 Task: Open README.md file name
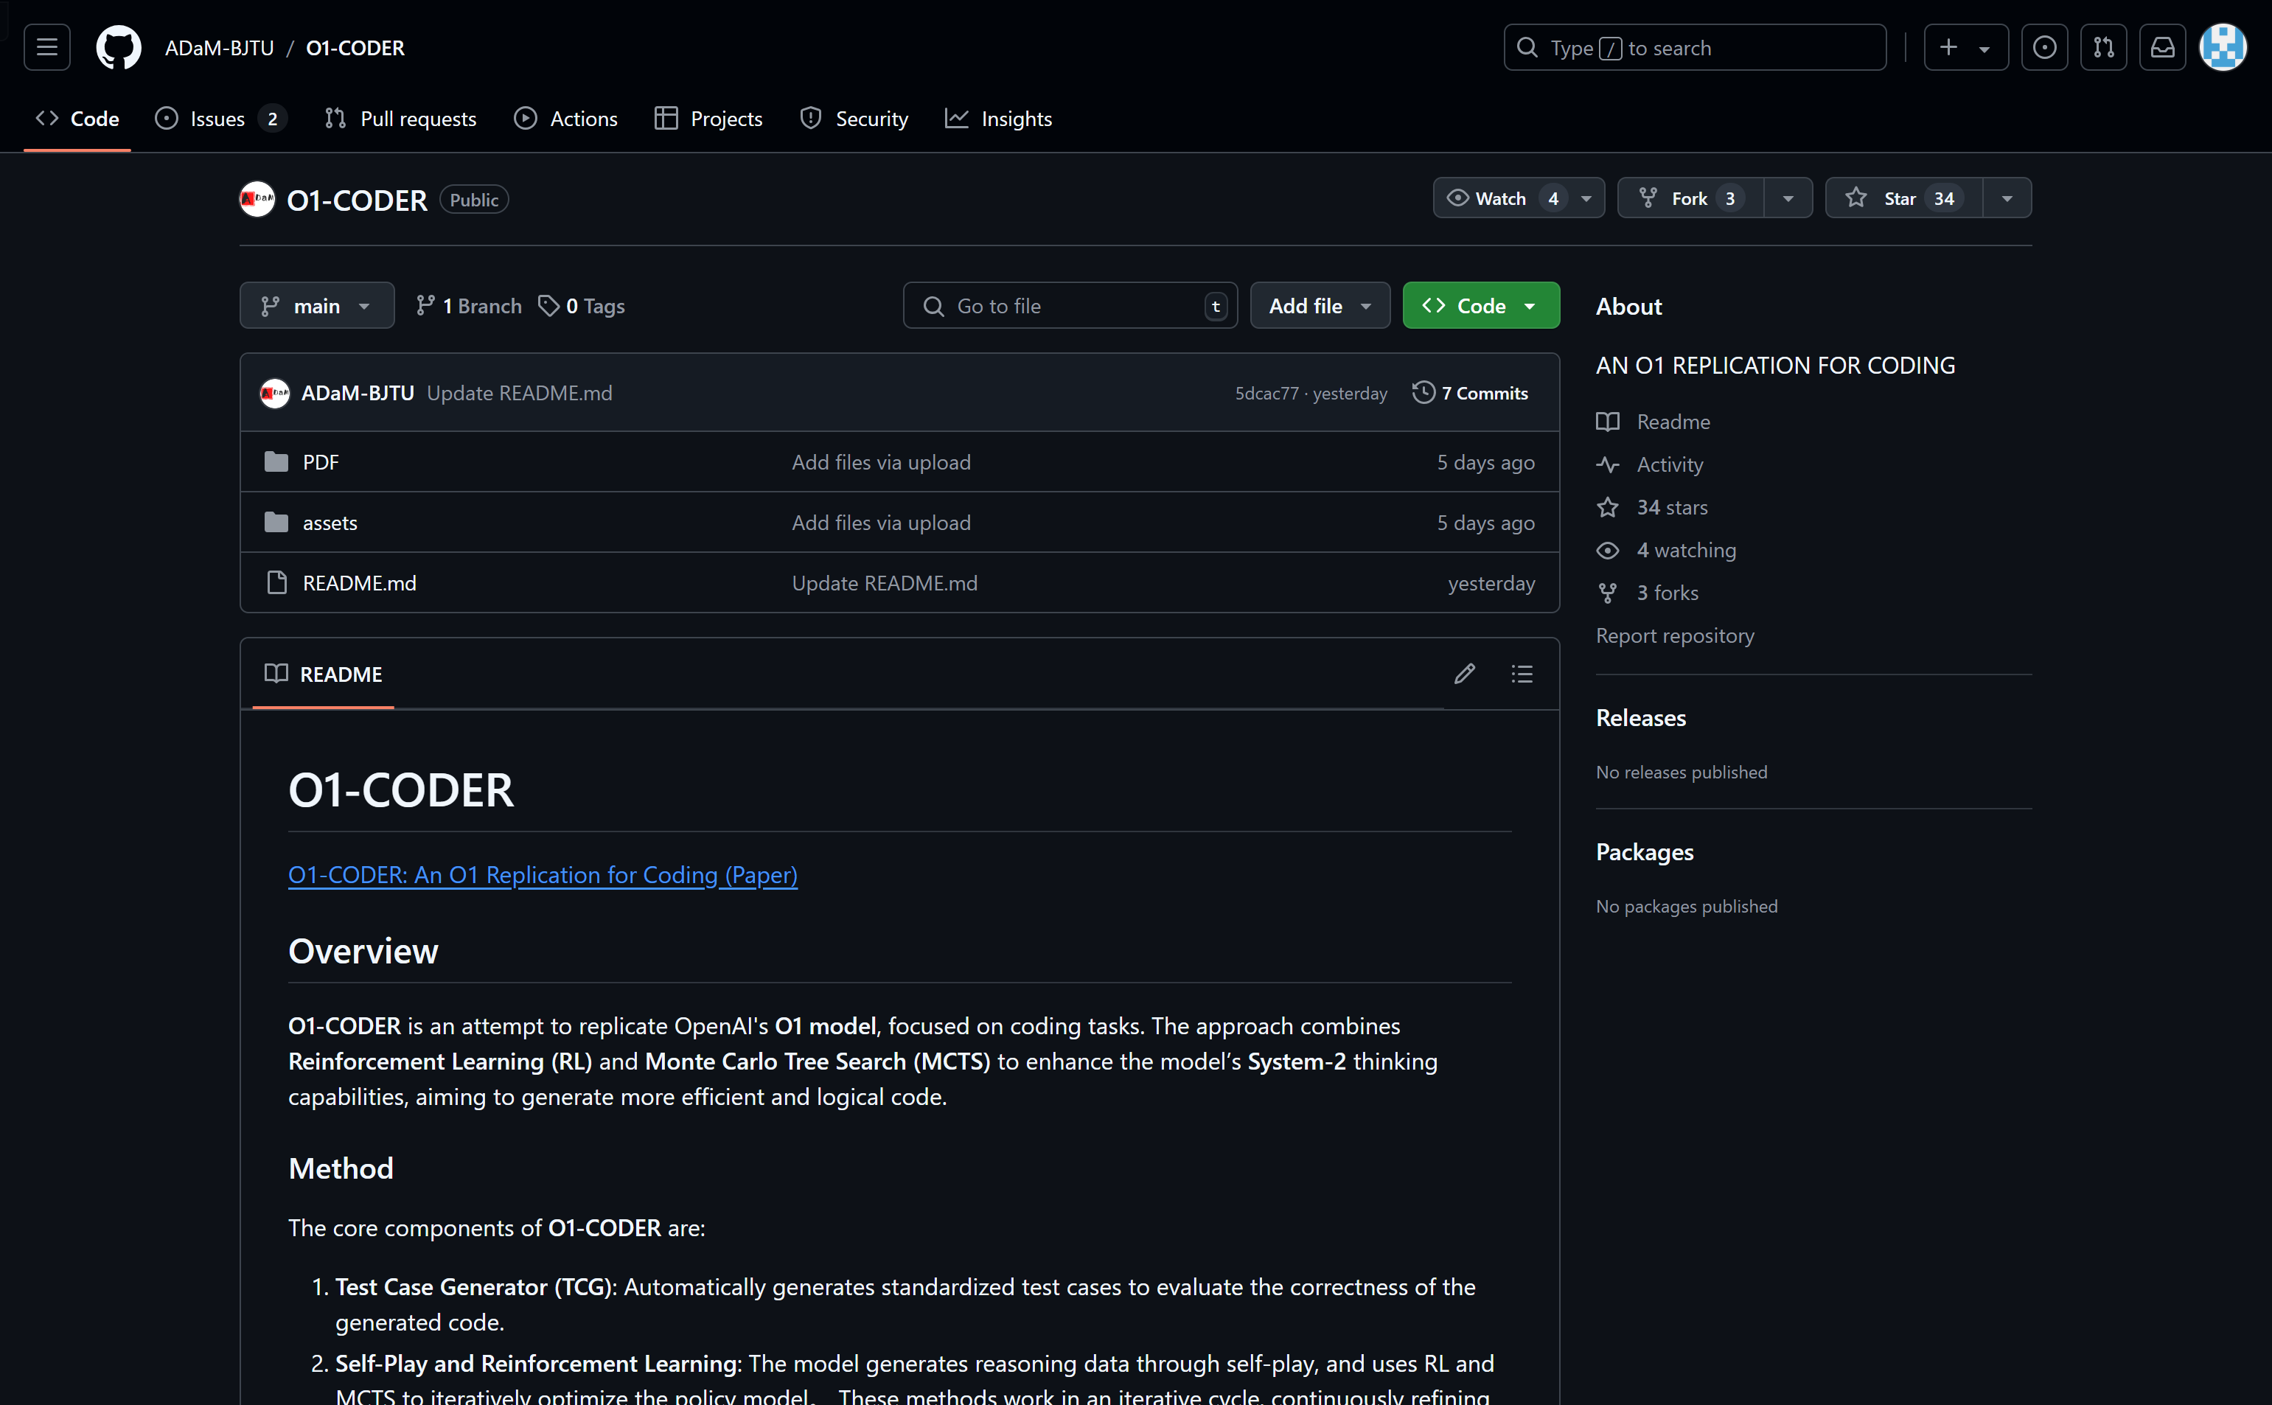[x=360, y=582]
